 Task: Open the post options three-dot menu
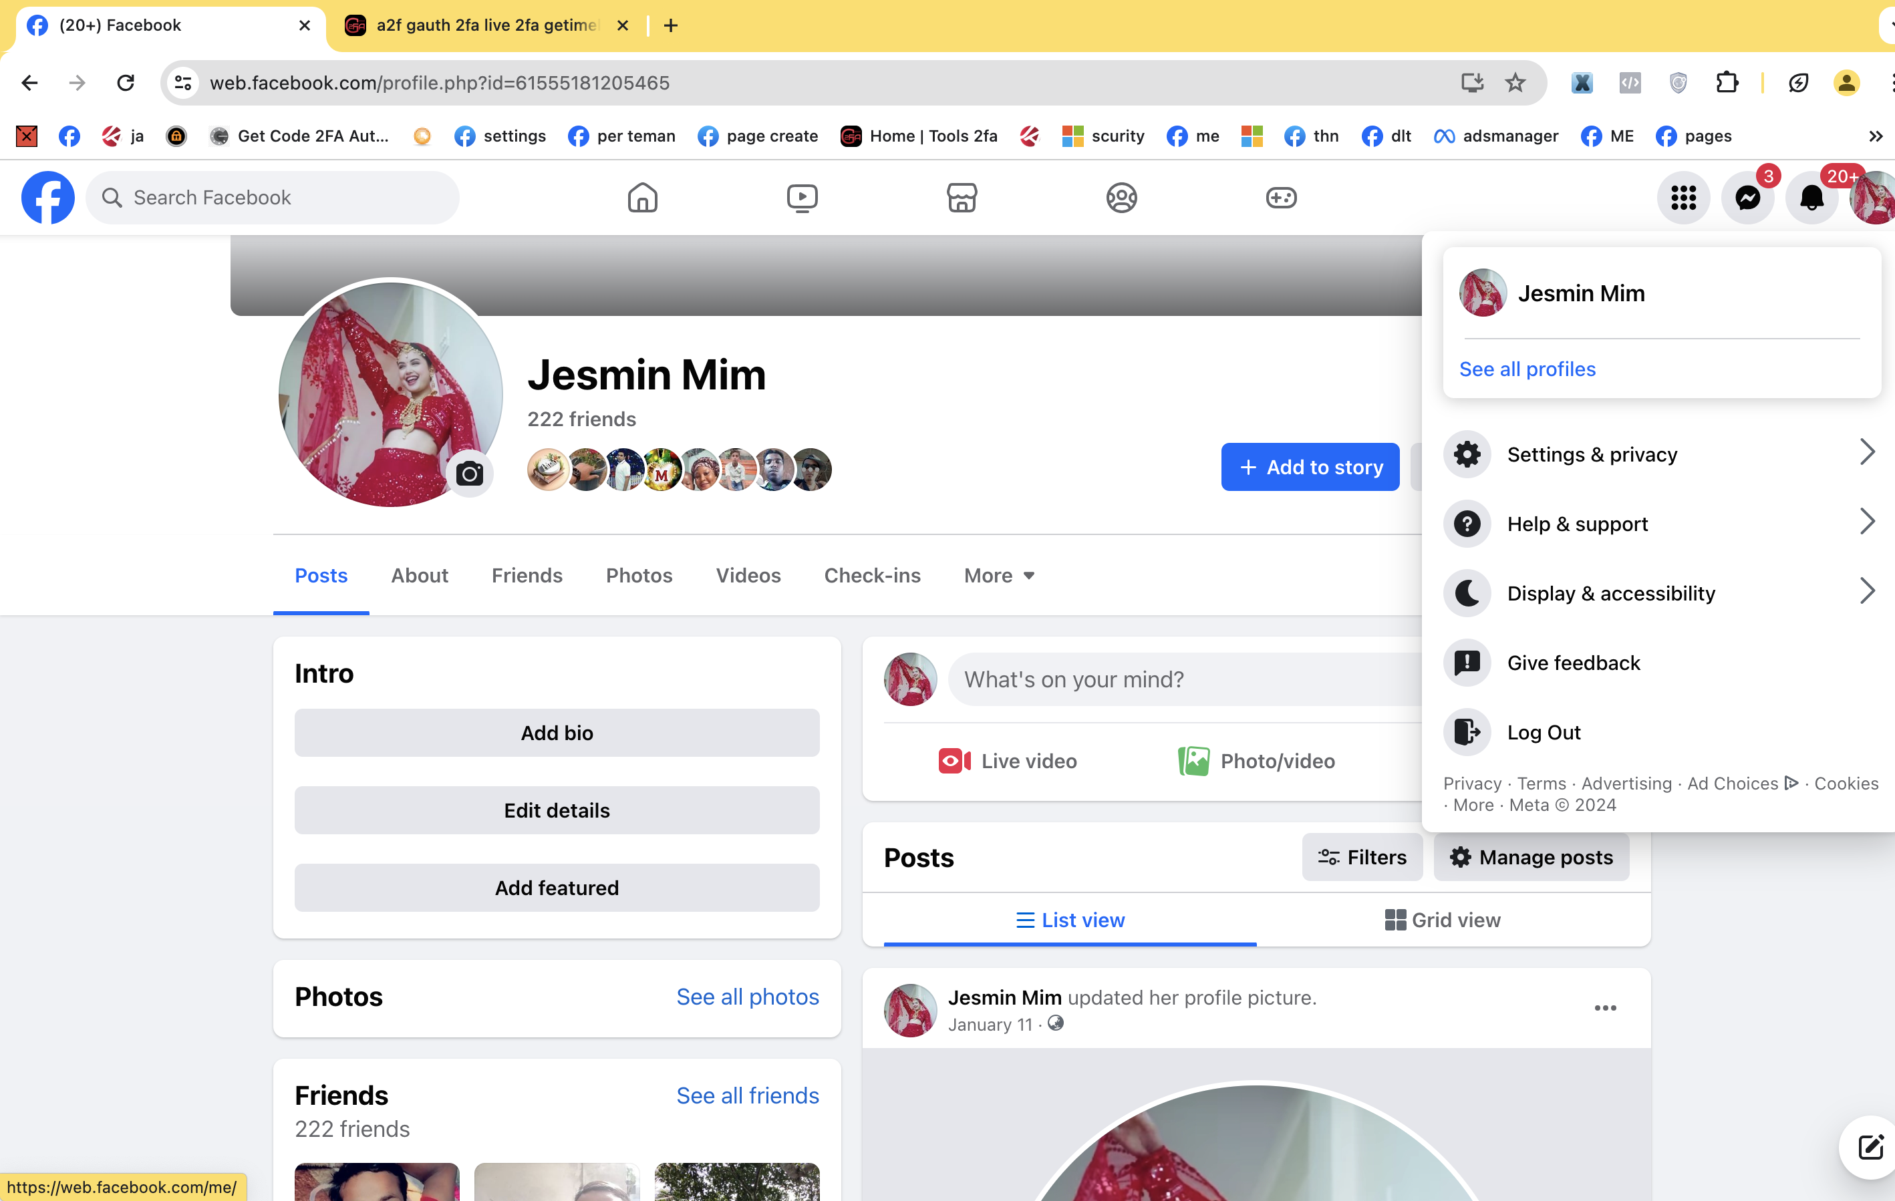click(1606, 1007)
